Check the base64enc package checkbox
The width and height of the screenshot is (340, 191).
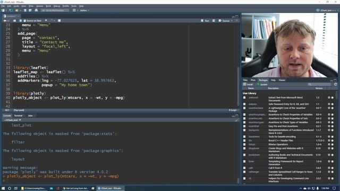pyautogui.click(x=244, y=137)
